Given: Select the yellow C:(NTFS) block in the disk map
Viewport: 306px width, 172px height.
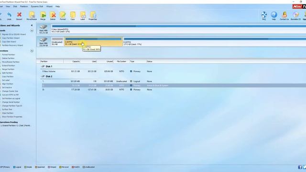Looking at the screenshot, I should (x=93, y=42).
